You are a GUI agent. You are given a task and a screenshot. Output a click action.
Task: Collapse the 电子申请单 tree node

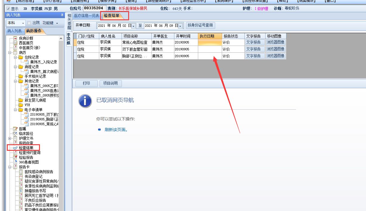click(15, 110)
